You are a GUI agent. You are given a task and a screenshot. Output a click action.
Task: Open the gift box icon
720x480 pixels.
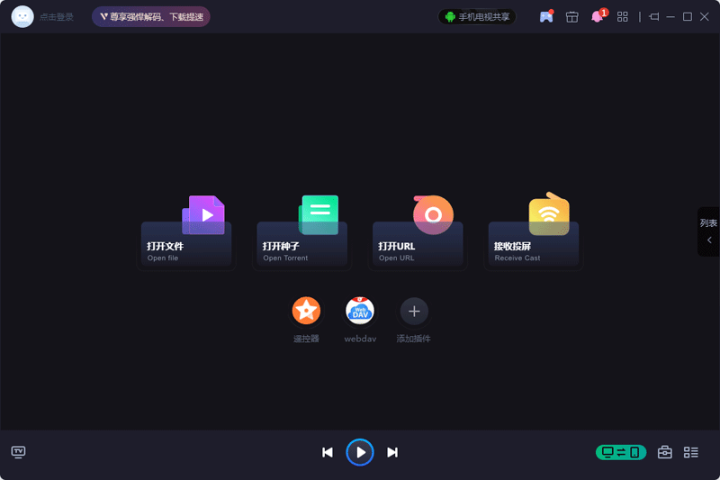point(571,16)
